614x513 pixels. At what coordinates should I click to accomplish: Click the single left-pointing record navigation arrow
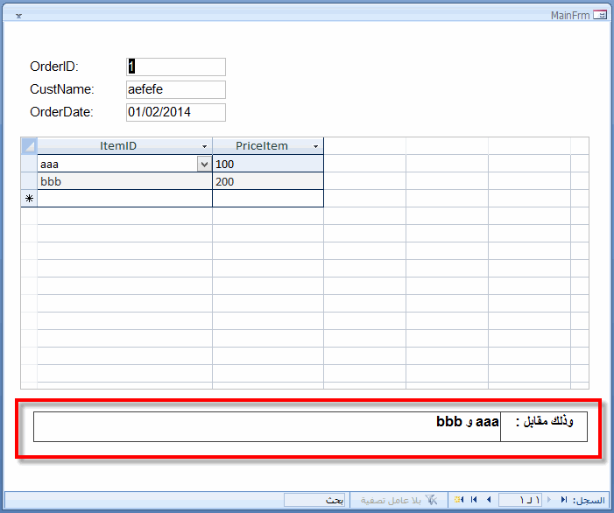(x=489, y=499)
